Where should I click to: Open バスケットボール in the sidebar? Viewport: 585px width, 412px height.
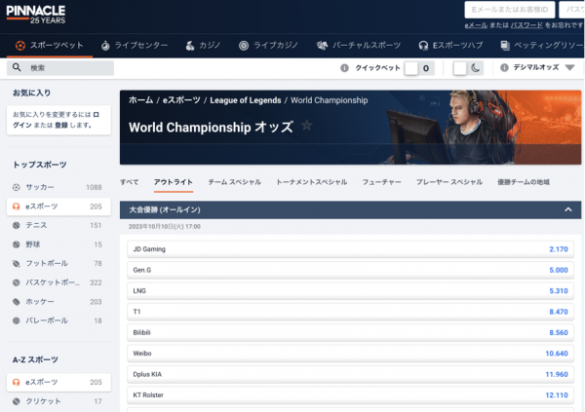pos(58,282)
